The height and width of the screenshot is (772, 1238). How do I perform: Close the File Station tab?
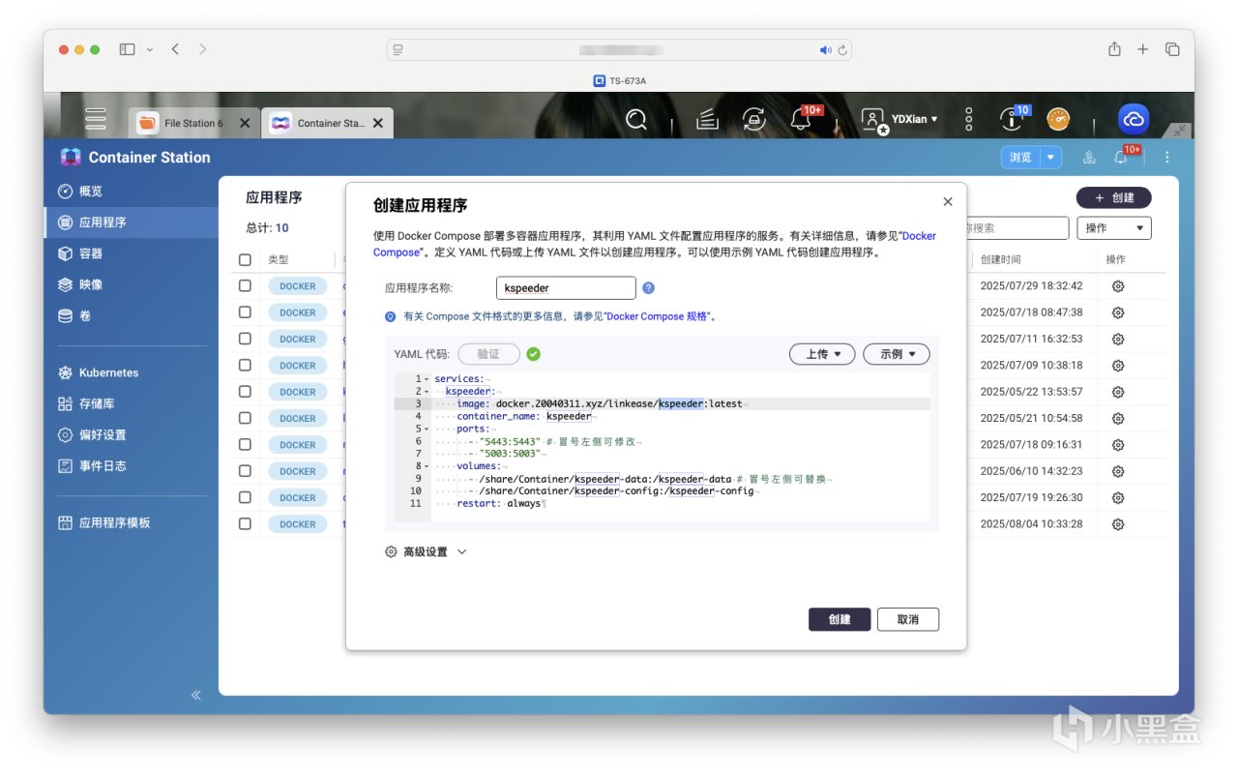(245, 123)
